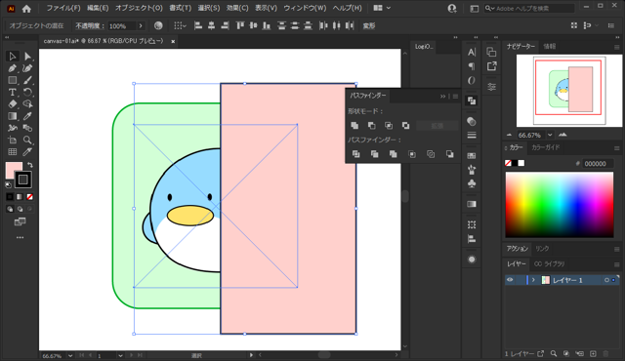Open the Pathfinder panel menu

click(x=456, y=96)
